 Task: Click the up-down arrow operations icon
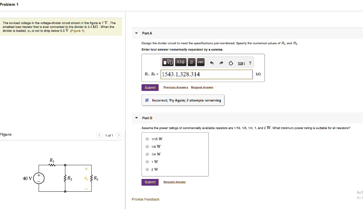[191, 62]
